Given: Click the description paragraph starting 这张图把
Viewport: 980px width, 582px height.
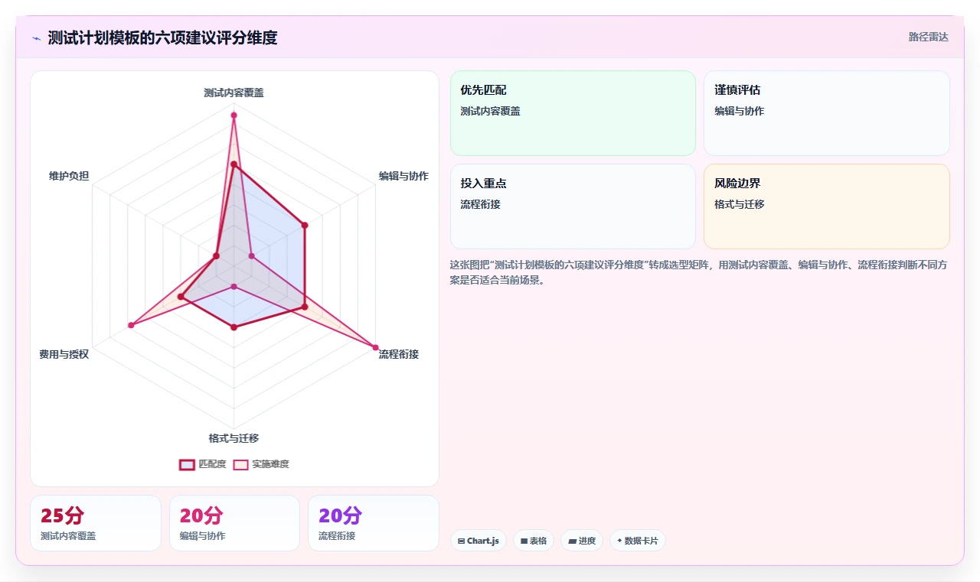Looking at the screenshot, I should tap(700, 272).
